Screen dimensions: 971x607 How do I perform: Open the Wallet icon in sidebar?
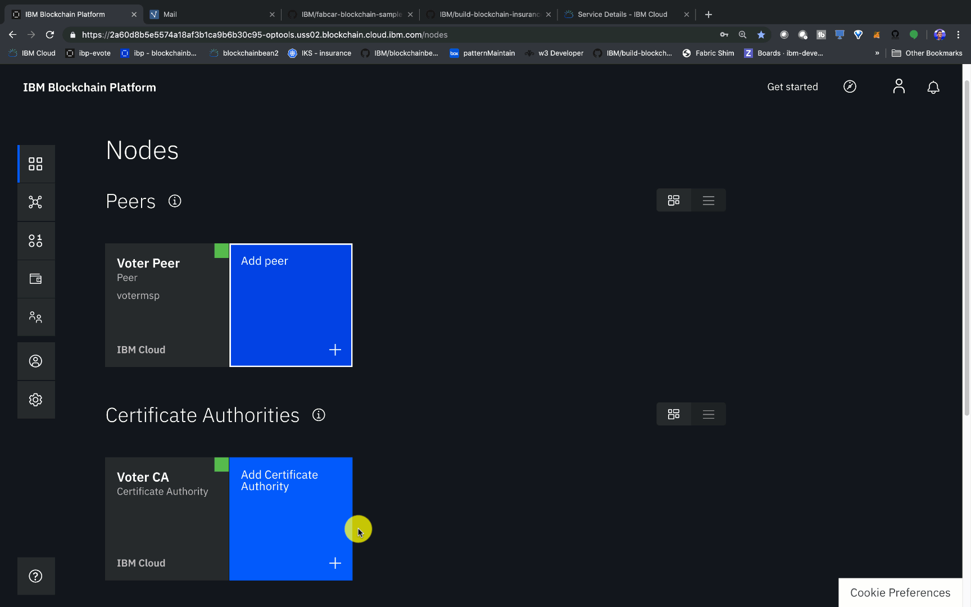click(x=35, y=279)
